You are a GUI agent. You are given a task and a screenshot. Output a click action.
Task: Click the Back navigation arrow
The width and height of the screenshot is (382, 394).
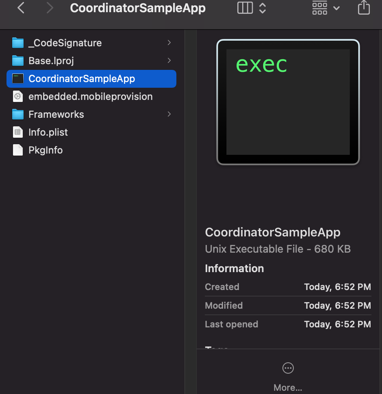[21, 8]
